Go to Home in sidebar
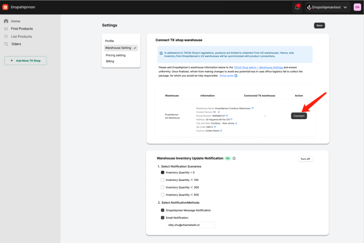This screenshot has height=243, width=364. tap(15, 21)
